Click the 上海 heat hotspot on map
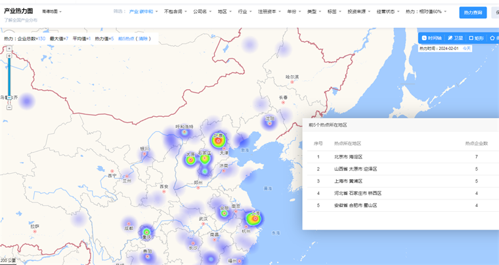 coord(254,218)
